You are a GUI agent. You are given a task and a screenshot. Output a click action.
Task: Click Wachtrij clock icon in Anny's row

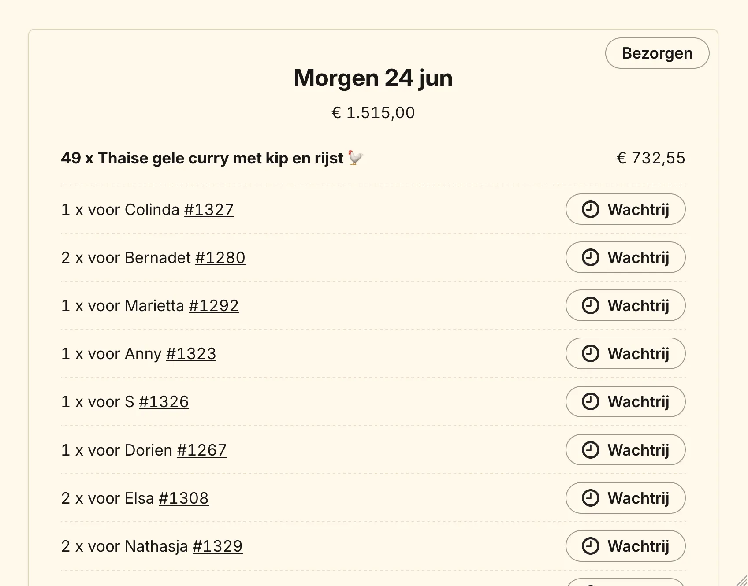[591, 353]
